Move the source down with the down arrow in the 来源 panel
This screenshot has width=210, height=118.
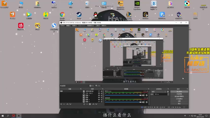pyautogui.click(x=96, y=104)
